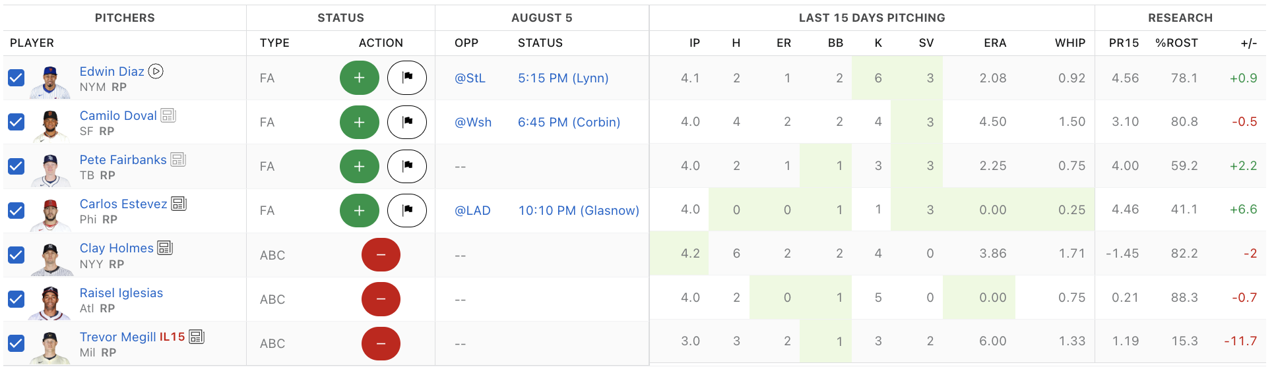Viewport: 1276px width, 369px height.
Task: Open the video icon beside Edwin Diaz
Action: [x=156, y=71]
